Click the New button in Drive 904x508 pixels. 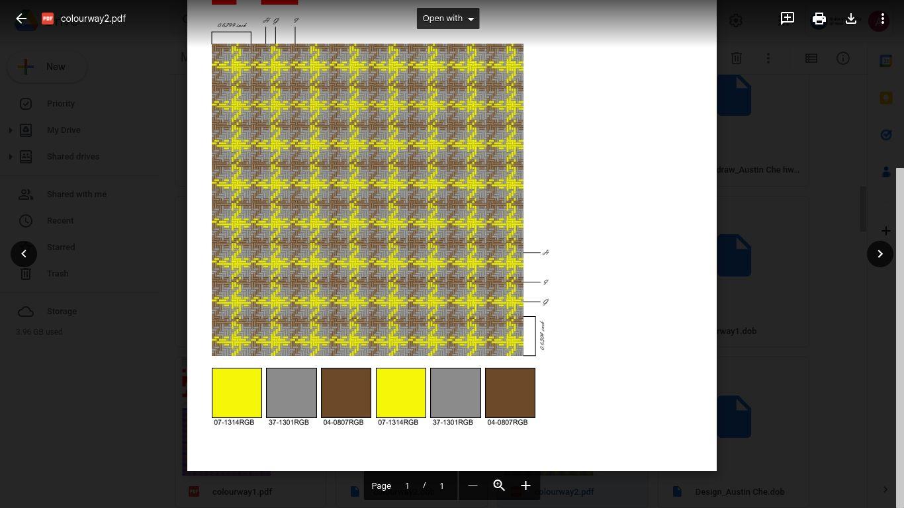pos(47,67)
